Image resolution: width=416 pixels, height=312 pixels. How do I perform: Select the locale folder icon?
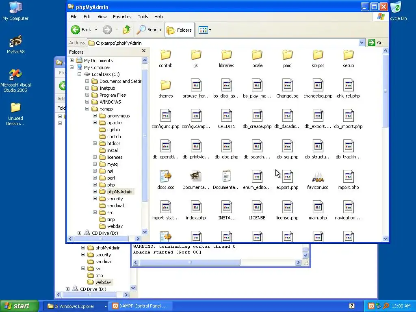[257, 55]
